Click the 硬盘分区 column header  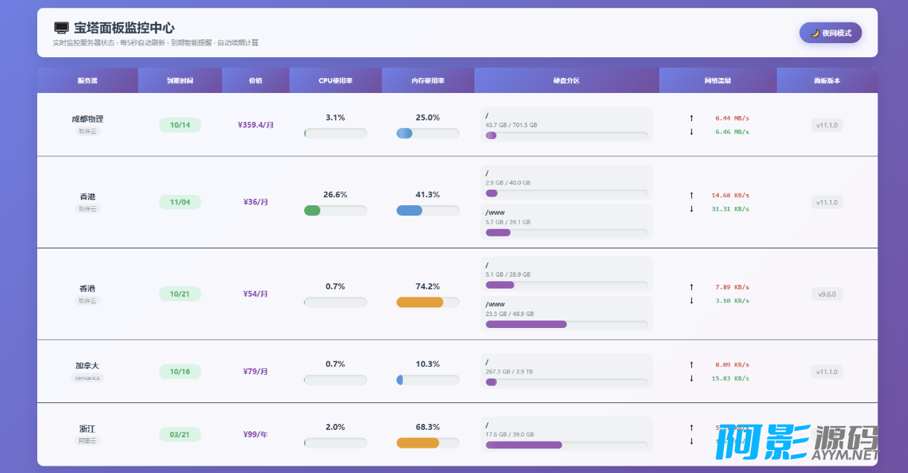(x=566, y=80)
